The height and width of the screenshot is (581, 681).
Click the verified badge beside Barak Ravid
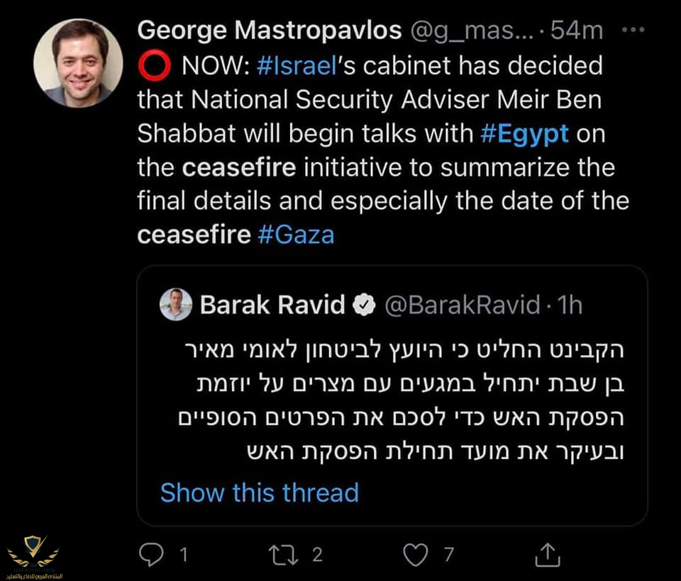tap(364, 305)
